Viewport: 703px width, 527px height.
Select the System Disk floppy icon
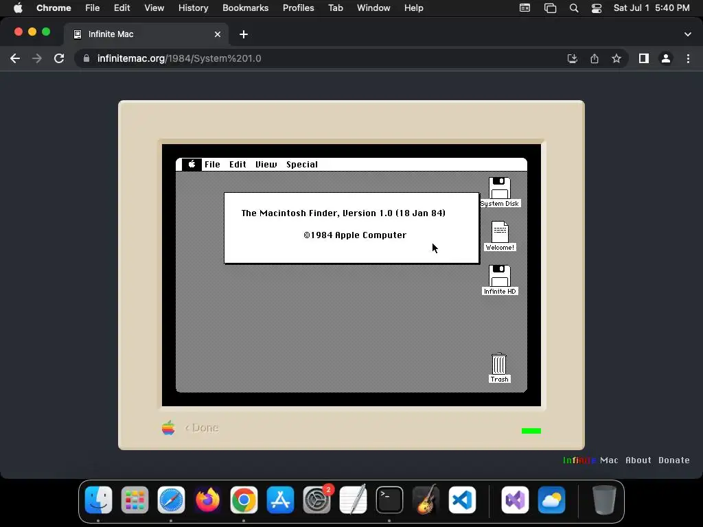pos(500,188)
